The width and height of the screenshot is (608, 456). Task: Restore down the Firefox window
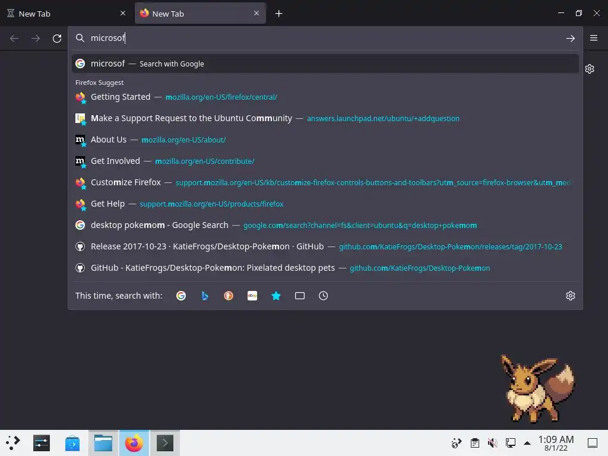[x=578, y=13]
